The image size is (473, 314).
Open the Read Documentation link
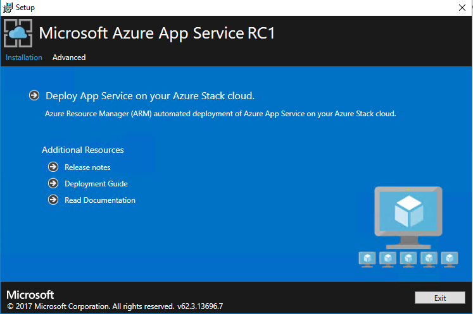[x=100, y=200]
